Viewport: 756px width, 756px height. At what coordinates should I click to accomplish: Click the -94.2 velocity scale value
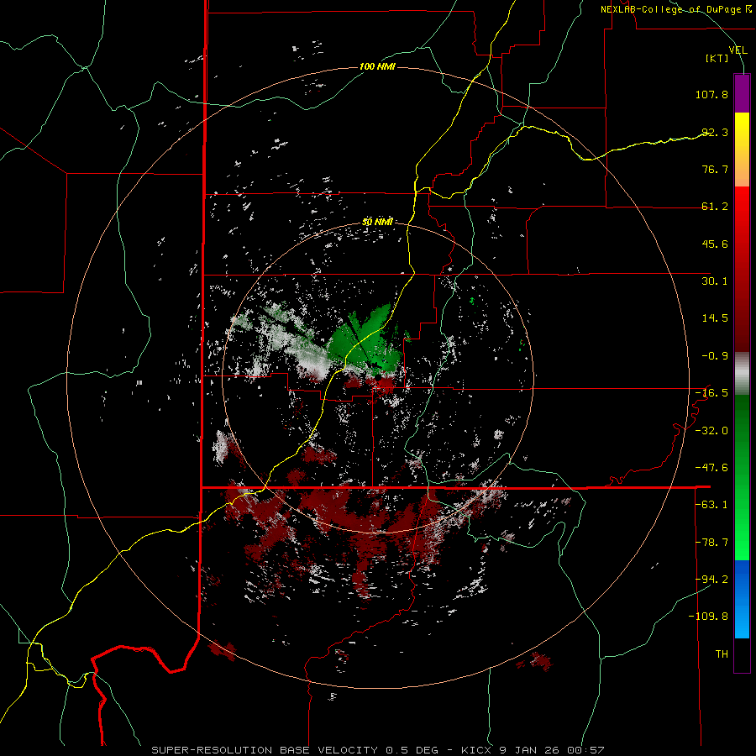711,580
